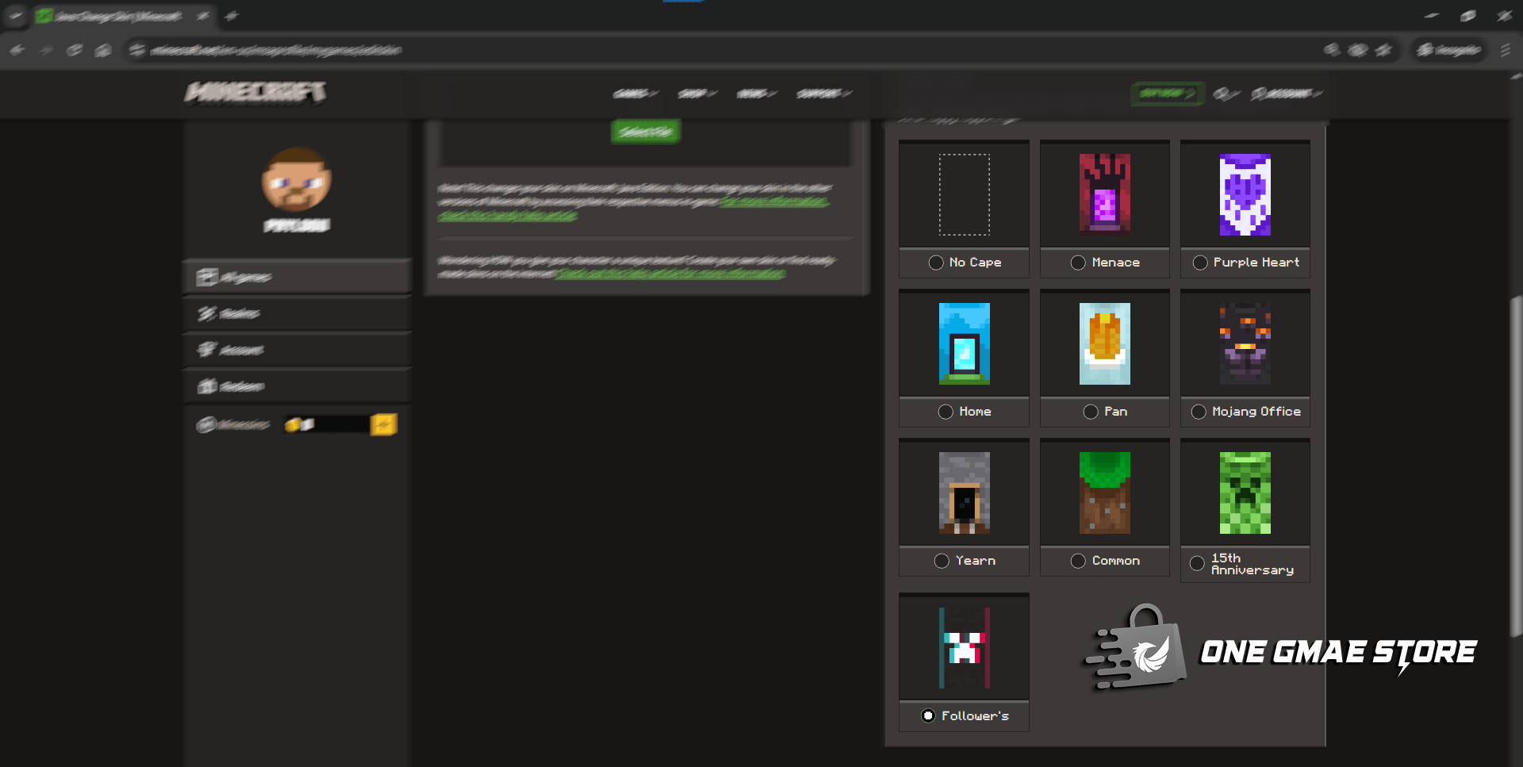Open the Account dropdown in top right

pyautogui.click(x=1286, y=94)
